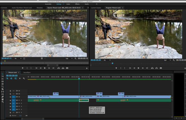Open the Picture-Lock timeline panel menu
Viewport: 186px width, 120px height.
pyautogui.click(x=19, y=73)
